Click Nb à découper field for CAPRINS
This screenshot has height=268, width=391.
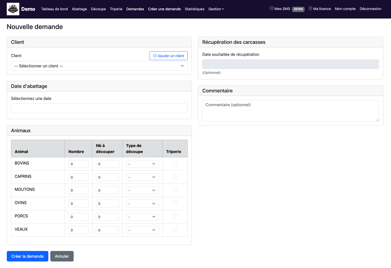(x=107, y=177)
